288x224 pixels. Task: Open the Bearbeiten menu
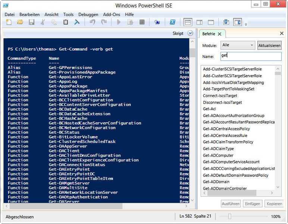point(29,15)
